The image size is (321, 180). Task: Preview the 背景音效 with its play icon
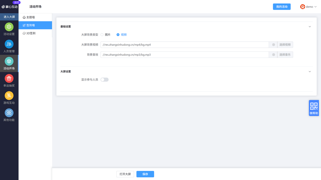[x=273, y=55]
